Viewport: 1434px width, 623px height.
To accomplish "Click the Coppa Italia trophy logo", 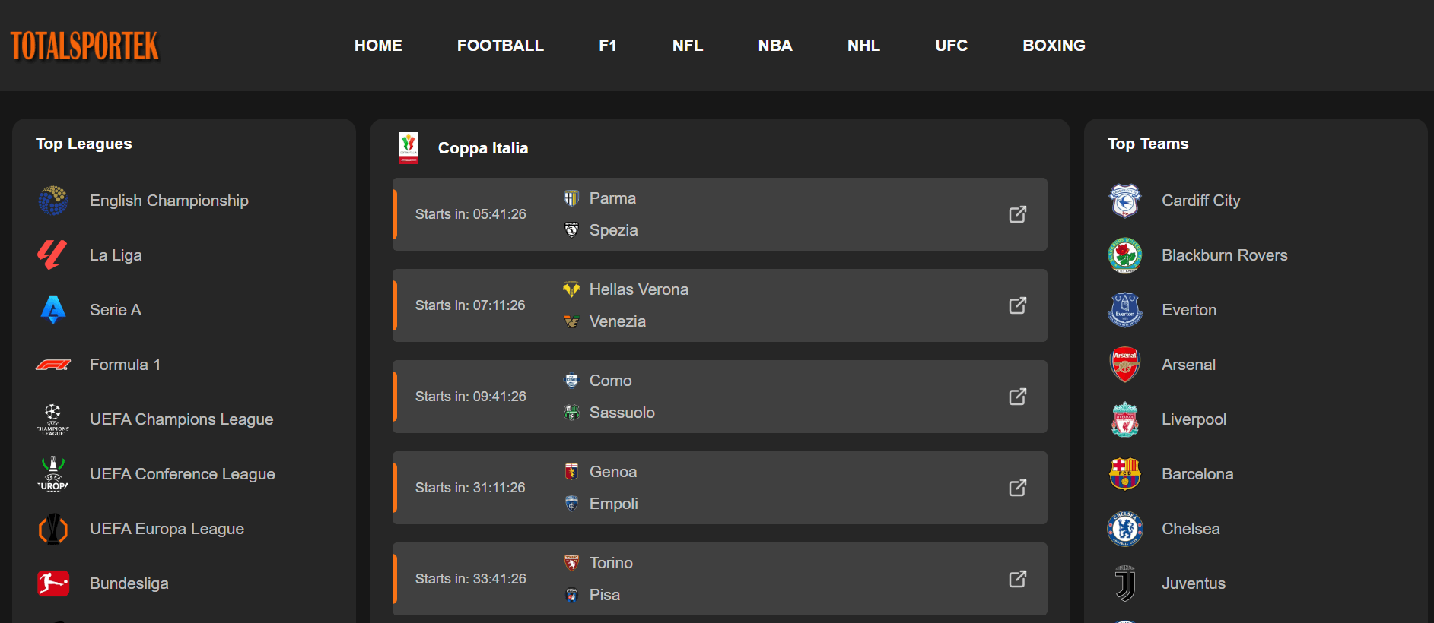I will (409, 147).
